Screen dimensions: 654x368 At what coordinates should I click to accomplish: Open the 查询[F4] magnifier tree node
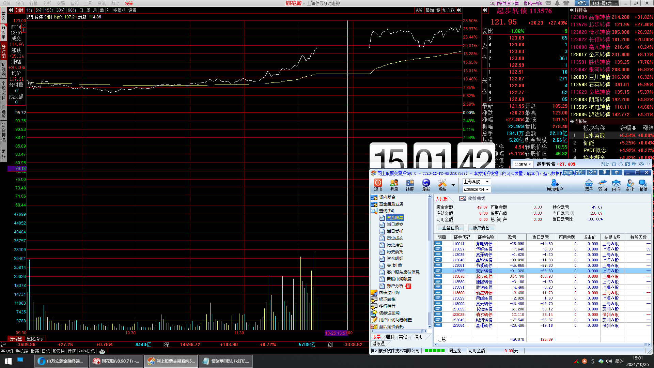(x=374, y=211)
